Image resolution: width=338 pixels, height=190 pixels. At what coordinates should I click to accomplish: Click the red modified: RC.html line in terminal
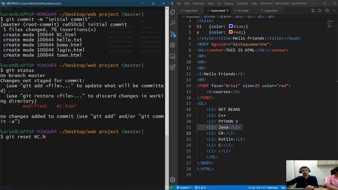[49, 106]
